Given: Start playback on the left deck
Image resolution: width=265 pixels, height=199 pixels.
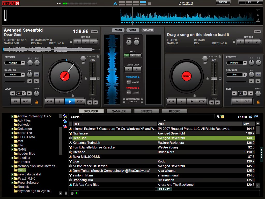Looking at the screenshot, I should [x=70, y=102].
